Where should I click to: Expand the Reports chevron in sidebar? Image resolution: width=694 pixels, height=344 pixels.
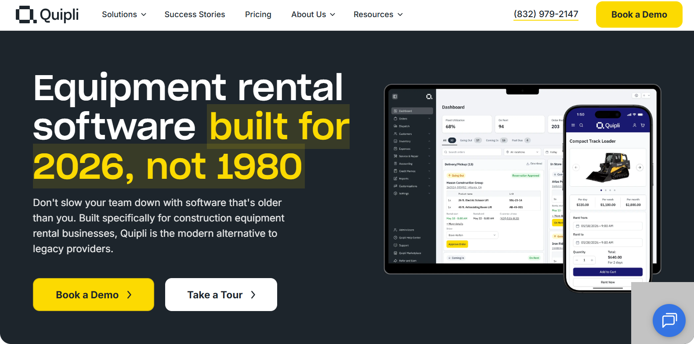[429, 178]
